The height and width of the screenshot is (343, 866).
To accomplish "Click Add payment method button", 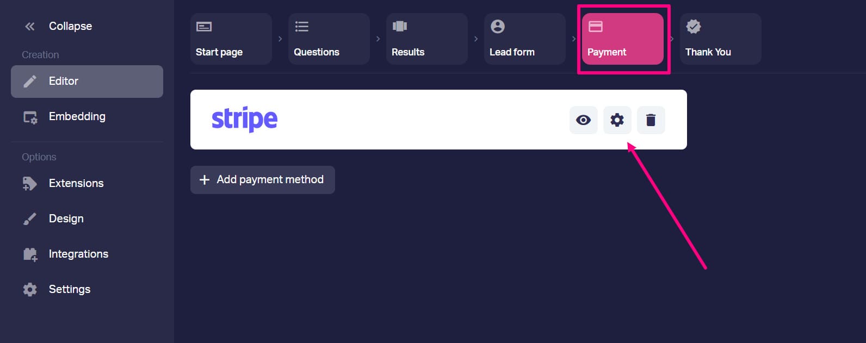I will coord(263,180).
